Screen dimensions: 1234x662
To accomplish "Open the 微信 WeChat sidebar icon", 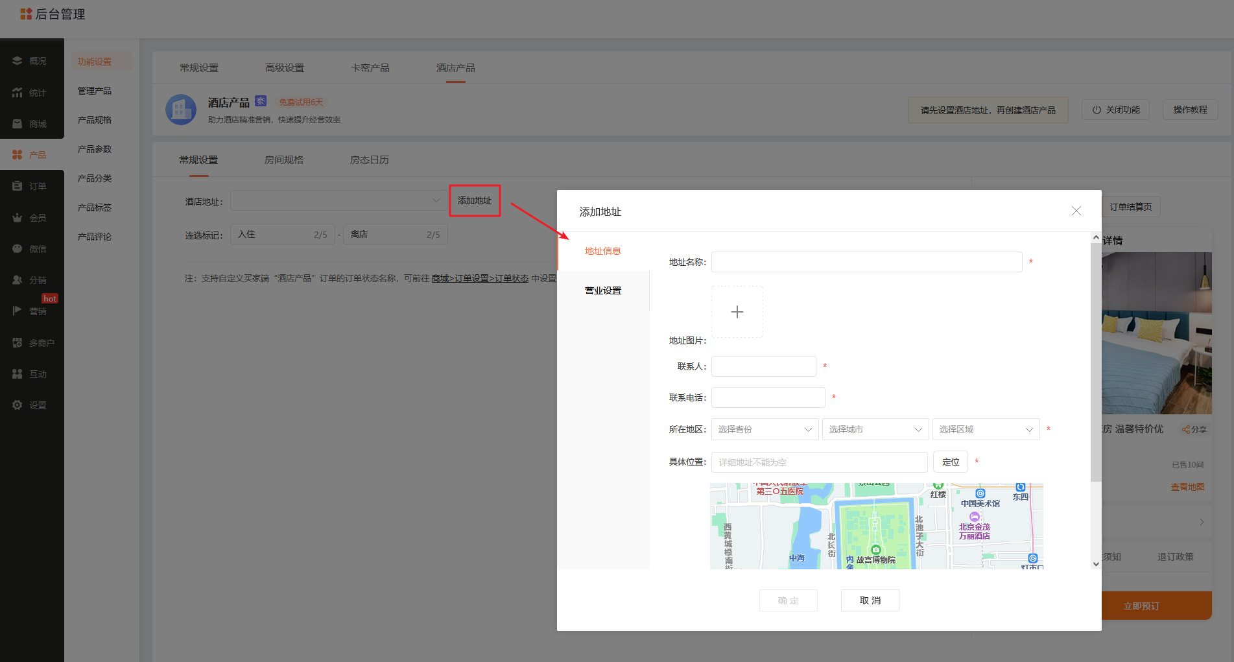I will (18, 249).
